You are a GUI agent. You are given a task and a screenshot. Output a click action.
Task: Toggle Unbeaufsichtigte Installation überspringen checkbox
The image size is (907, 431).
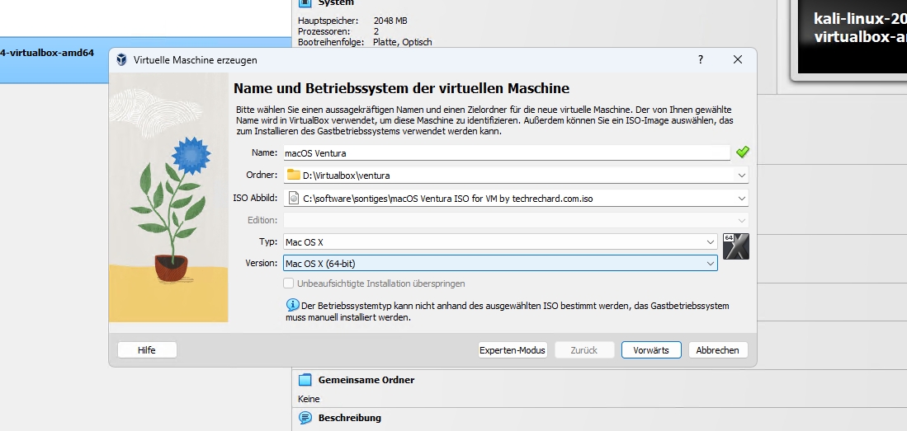(289, 283)
